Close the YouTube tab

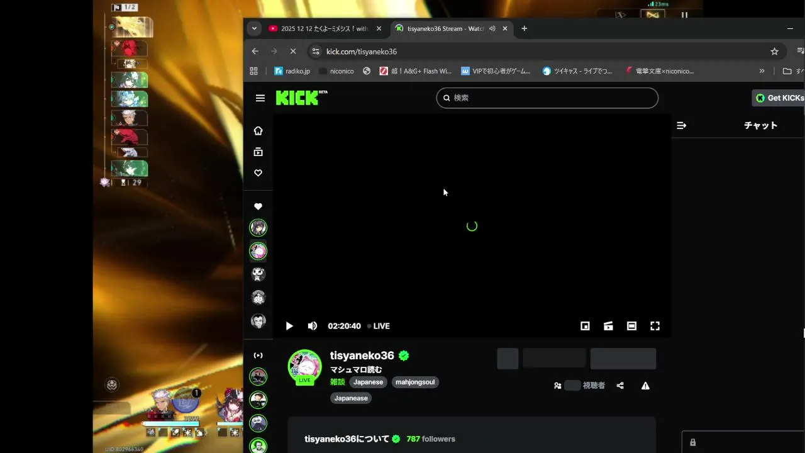(x=379, y=28)
